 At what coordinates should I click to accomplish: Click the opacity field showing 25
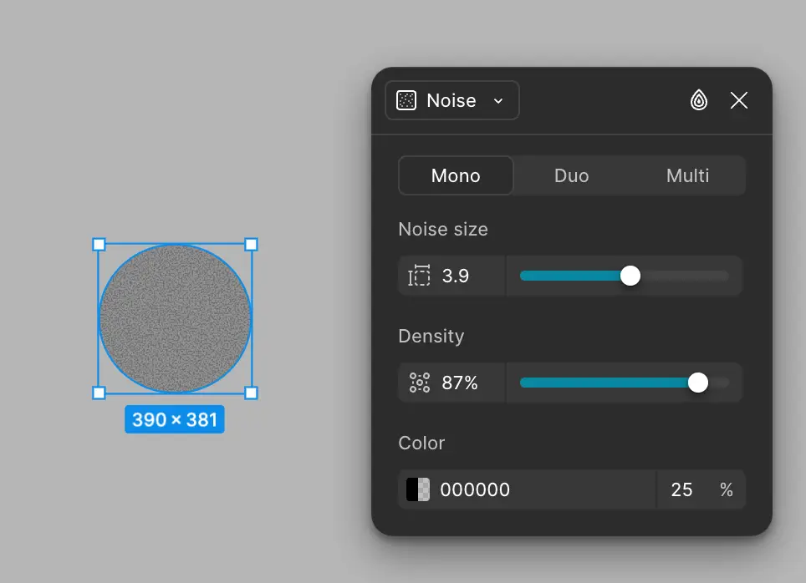[681, 489]
